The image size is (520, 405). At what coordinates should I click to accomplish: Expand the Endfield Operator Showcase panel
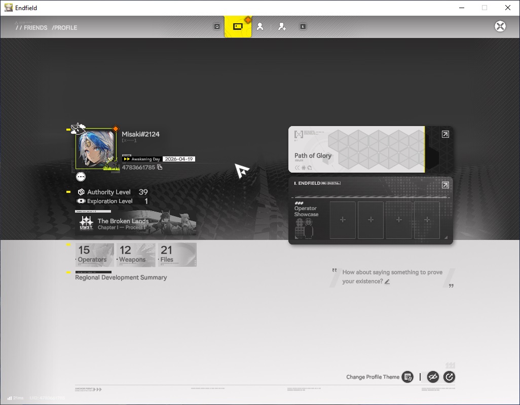[x=445, y=185]
